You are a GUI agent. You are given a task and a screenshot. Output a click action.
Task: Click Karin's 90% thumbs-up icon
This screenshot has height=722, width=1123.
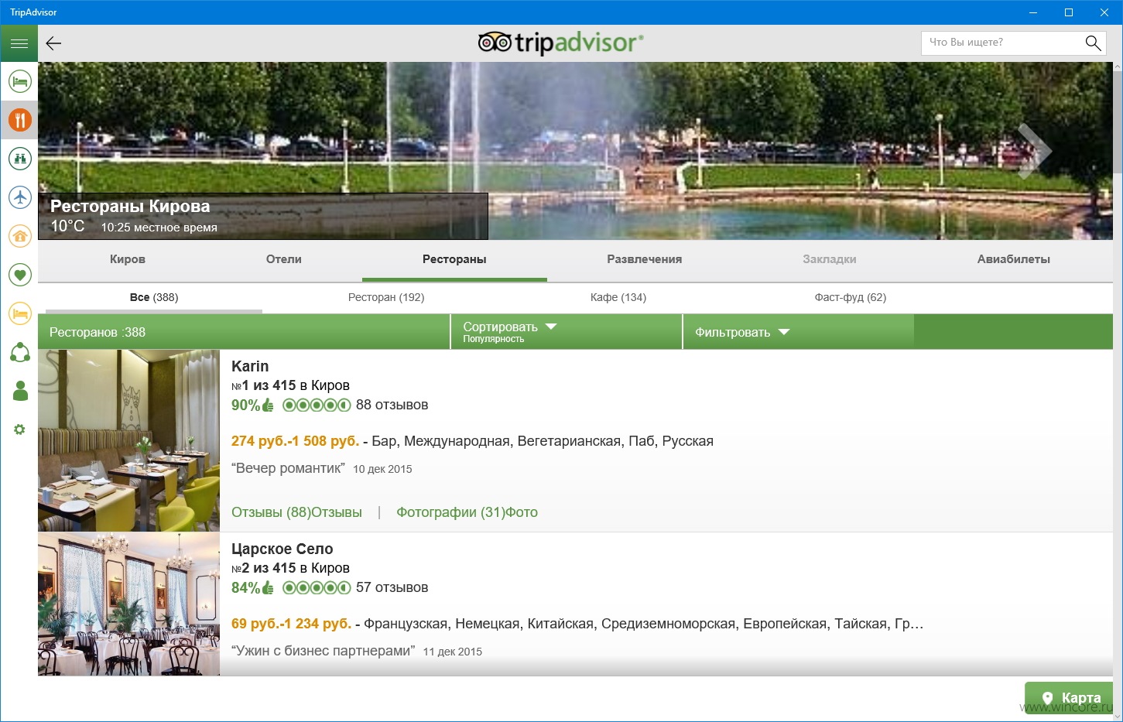coord(268,405)
